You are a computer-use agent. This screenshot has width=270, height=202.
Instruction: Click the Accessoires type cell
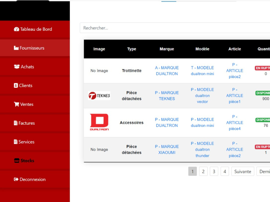click(132, 123)
